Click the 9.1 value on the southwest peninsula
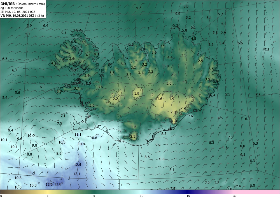This screenshot has width=280, height=198. pos(84,122)
